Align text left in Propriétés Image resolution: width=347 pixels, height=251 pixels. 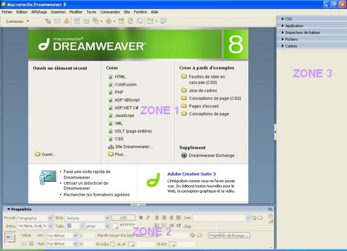[x=157, y=218]
